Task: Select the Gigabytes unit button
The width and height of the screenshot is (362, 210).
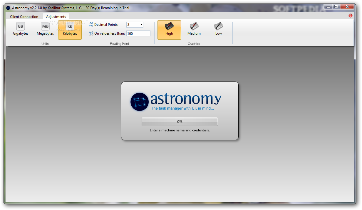Action: coord(21,30)
